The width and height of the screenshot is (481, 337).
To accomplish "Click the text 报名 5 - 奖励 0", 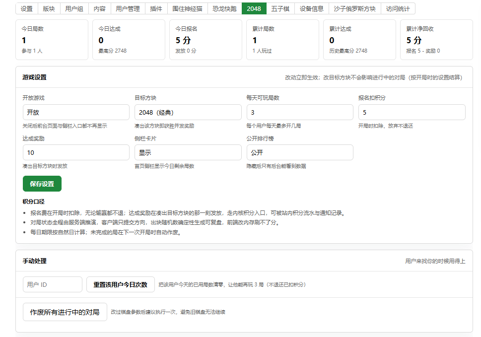I will tap(423, 51).
